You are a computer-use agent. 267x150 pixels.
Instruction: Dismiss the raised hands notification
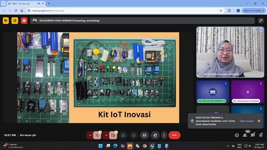click(259, 121)
